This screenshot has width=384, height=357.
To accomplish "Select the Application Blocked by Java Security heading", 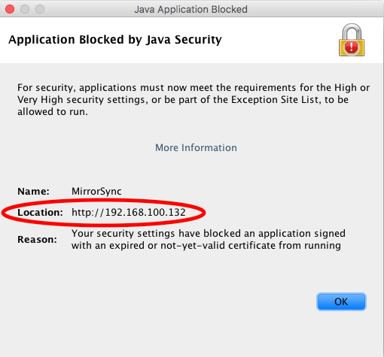I will pyautogui.click(x=115, y=40).
